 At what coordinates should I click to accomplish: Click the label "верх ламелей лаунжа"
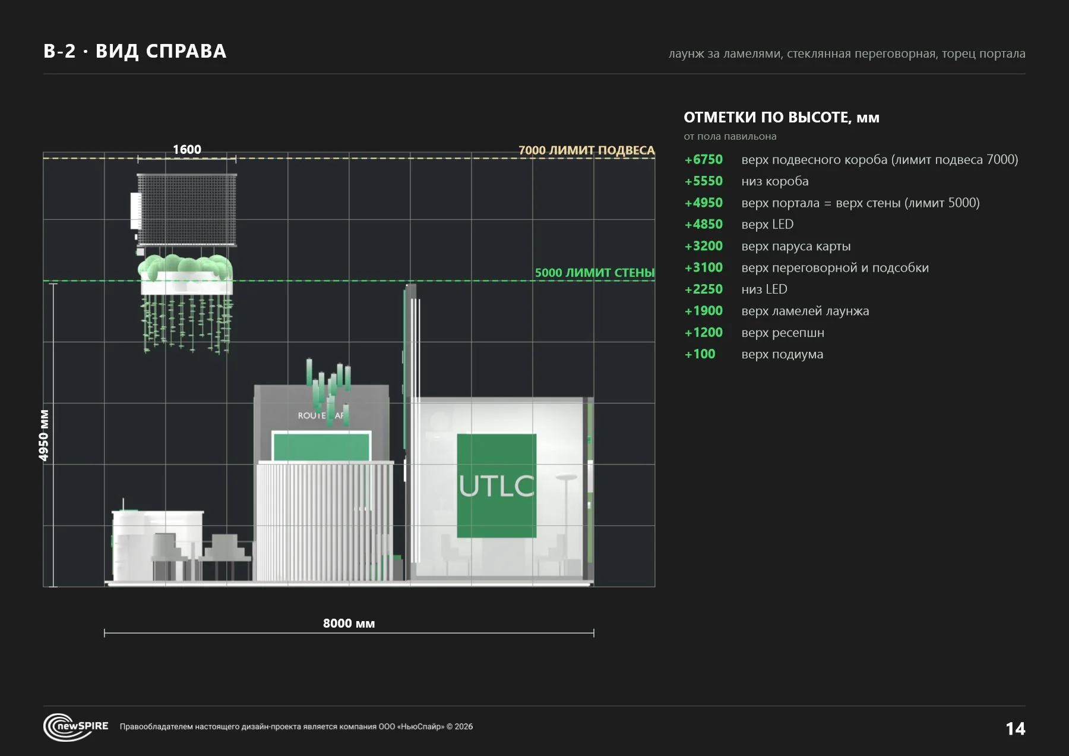click(805, 311)
